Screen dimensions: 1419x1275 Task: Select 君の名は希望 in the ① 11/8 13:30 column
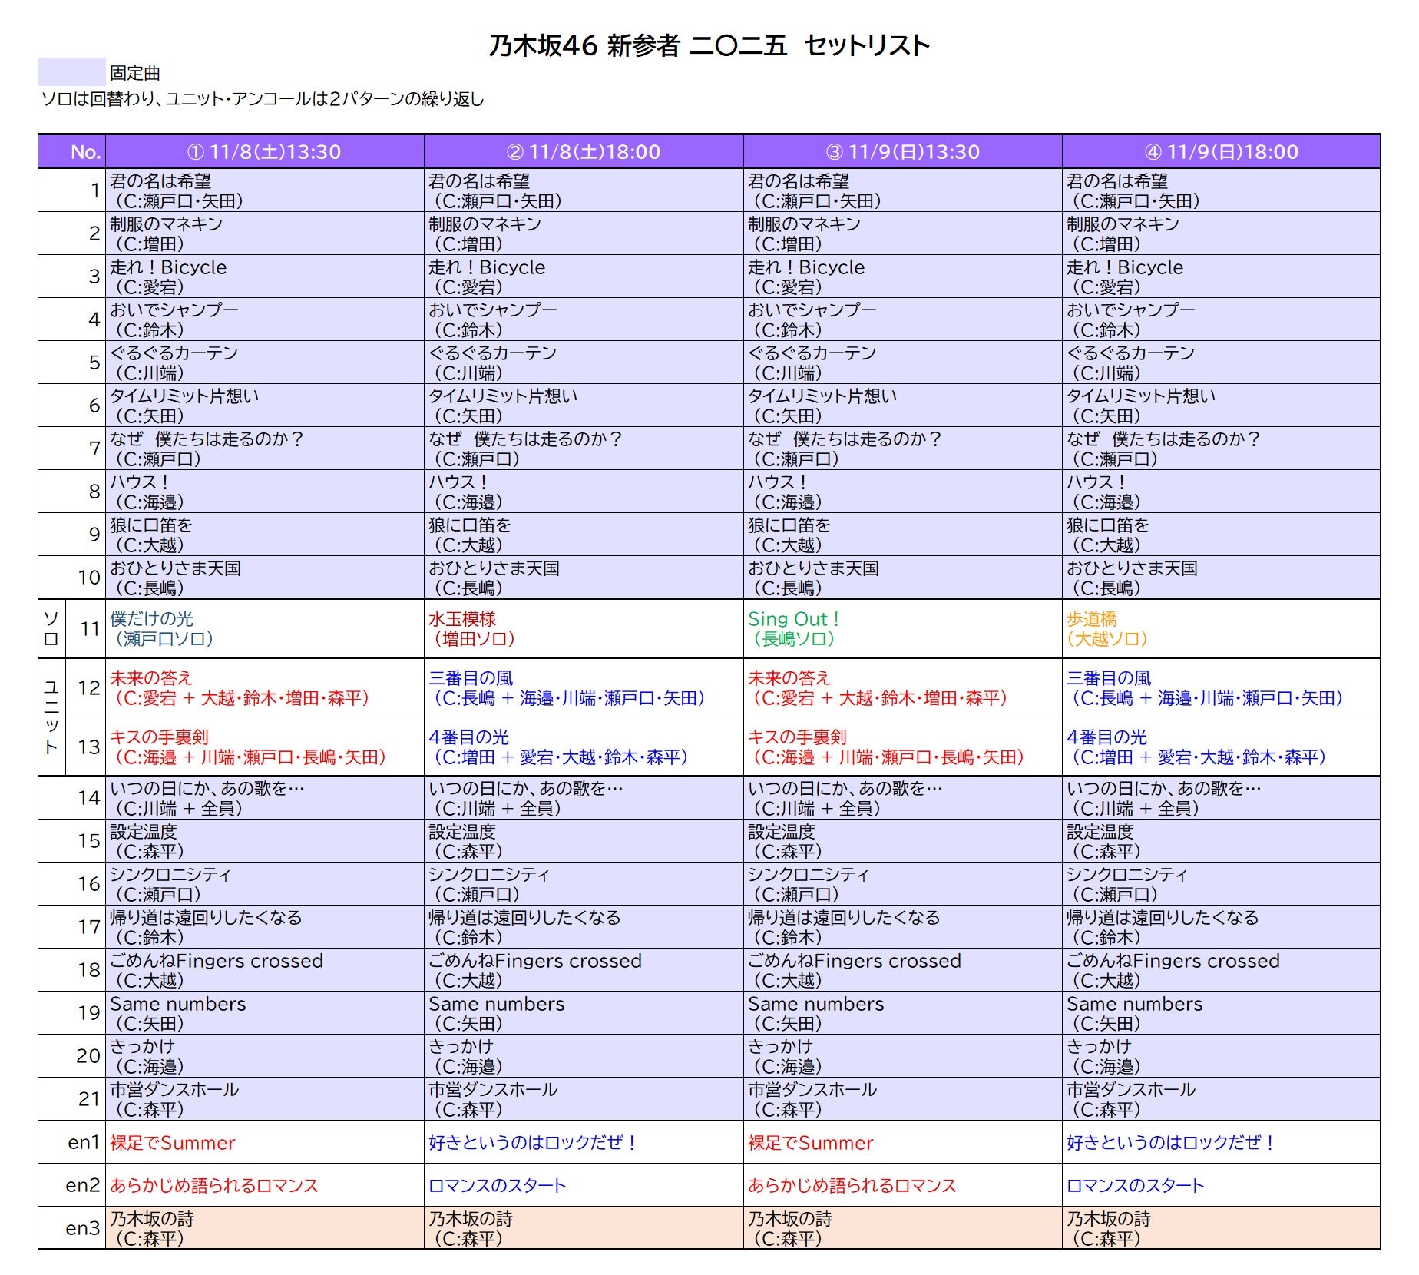[265, 190]
